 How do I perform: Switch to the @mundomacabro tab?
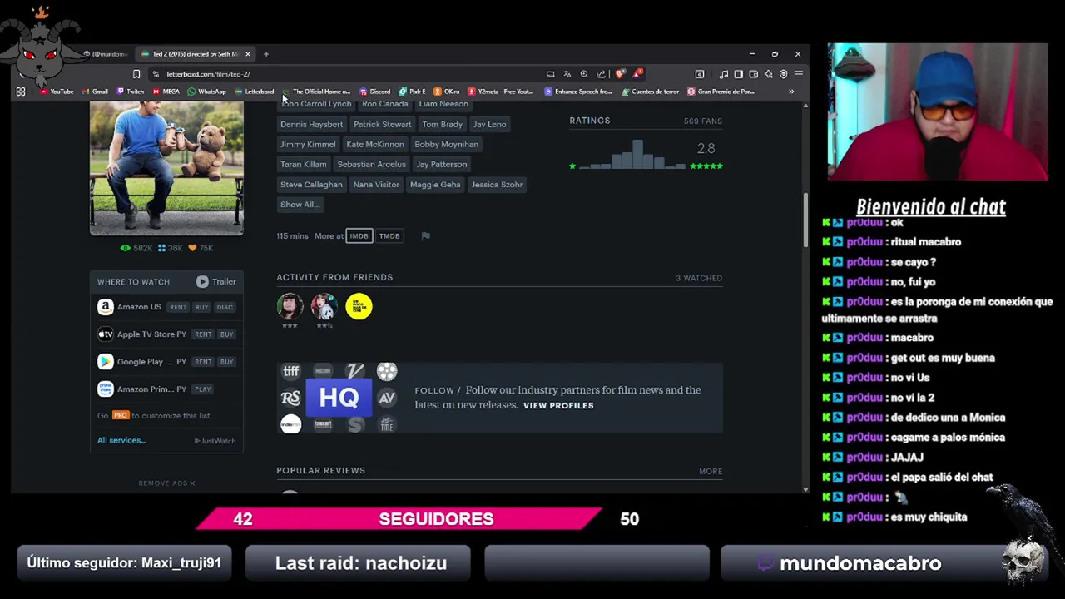point(106,54)
